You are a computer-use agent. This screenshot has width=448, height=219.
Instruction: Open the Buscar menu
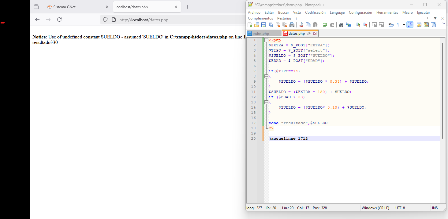pyautogui.click(x=283, y=13)
